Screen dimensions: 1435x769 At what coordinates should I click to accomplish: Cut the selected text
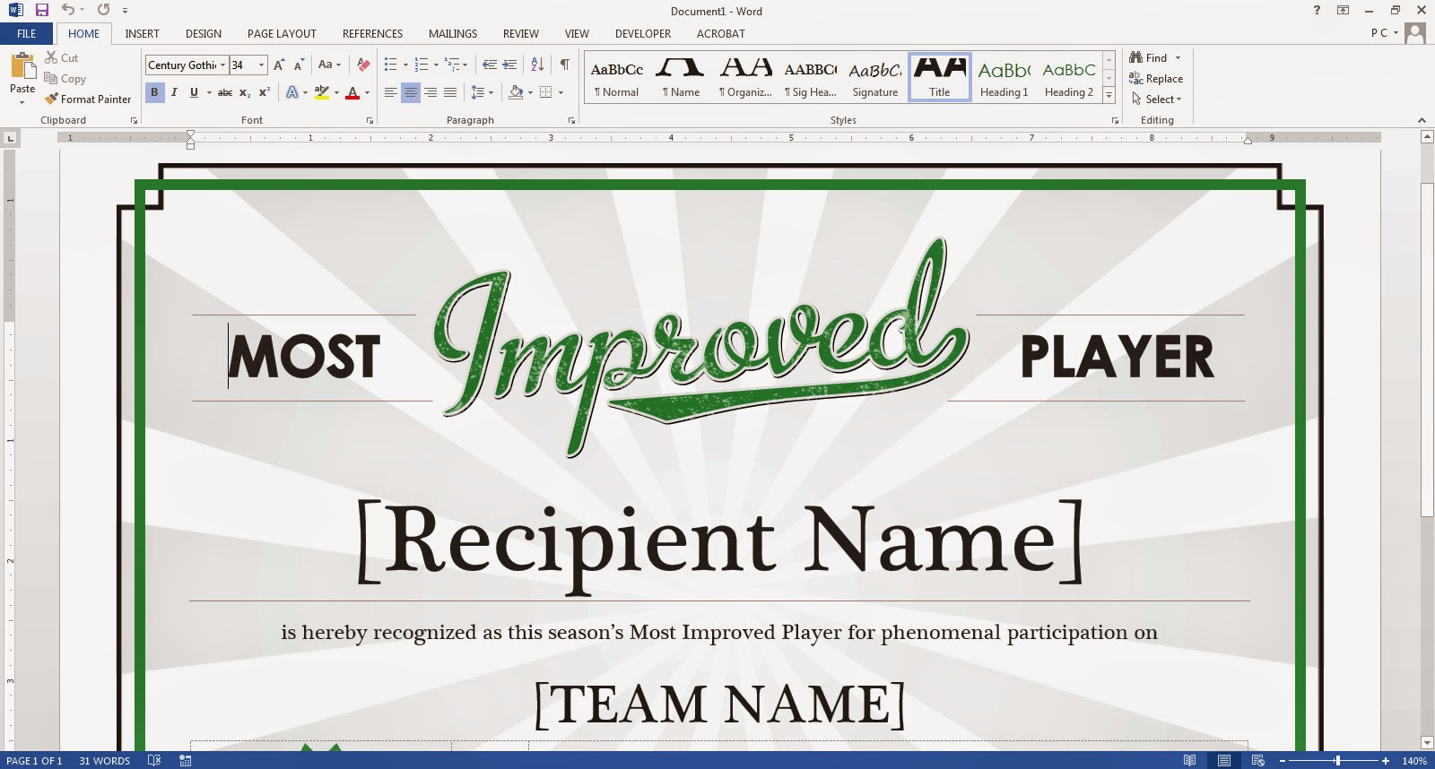(61, 57)
